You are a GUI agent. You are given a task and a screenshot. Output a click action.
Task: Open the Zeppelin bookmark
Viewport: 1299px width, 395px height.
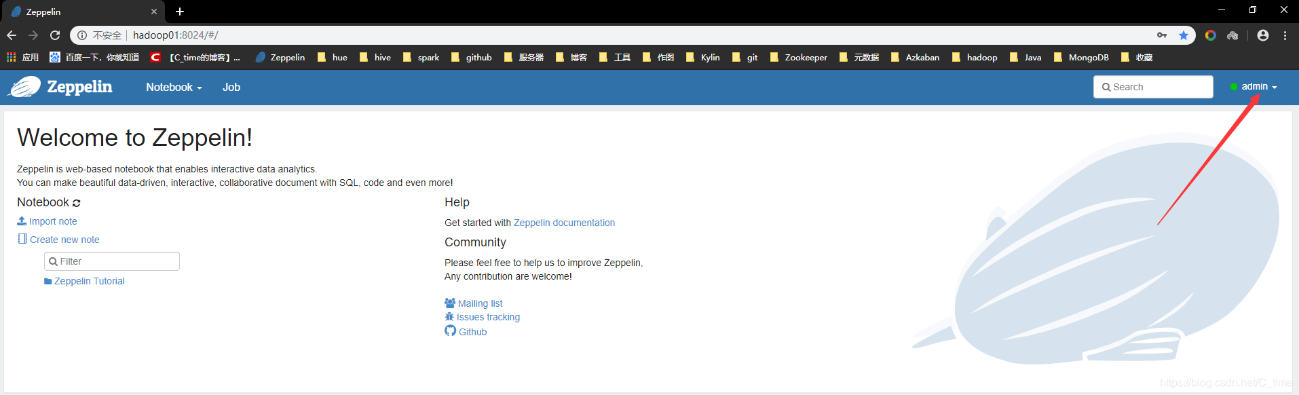pyautogui.click(x=280, y=58)
